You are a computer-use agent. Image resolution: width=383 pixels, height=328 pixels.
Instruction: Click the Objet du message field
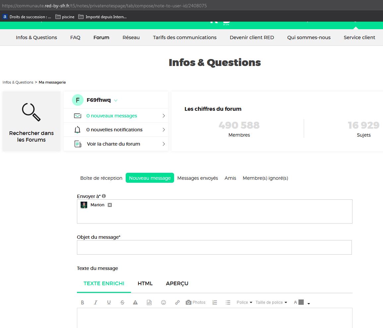point(214,247)
